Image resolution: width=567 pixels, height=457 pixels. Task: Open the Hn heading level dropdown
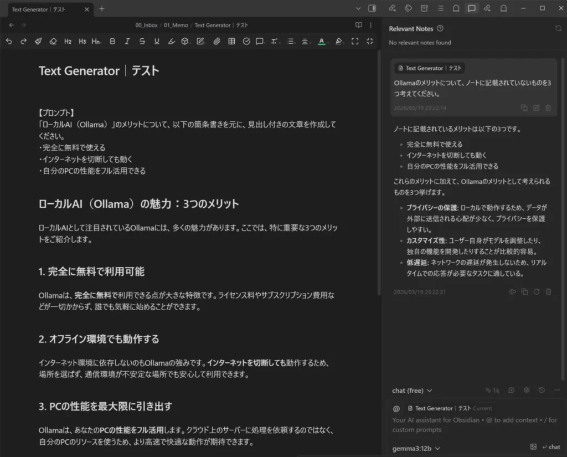96,41
